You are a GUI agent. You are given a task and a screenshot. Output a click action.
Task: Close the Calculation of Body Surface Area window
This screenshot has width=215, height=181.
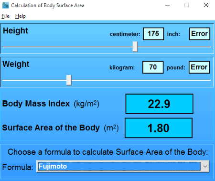pyautogui.click(x=206, y=5)
